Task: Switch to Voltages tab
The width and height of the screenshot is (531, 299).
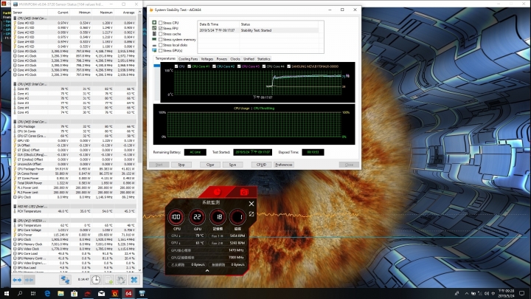Action: (207, 59)
